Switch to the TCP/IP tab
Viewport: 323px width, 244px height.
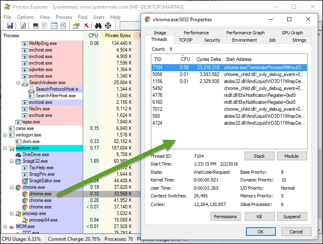point(186,40)
